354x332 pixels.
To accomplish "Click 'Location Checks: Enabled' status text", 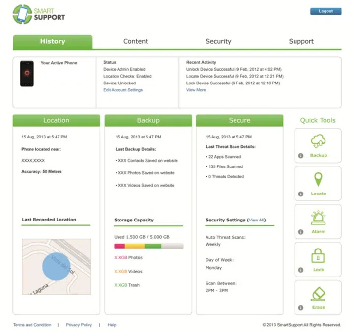I will point(127,76).
